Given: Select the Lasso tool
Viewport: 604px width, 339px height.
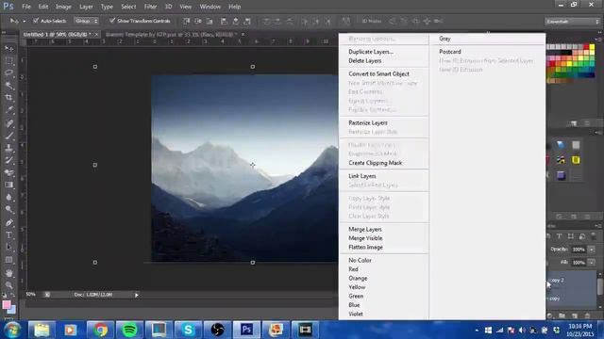Looking at the screenshot, I should click(x=9, y=73).
